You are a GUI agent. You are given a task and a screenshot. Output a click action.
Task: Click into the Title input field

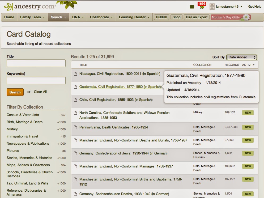(x=36, y=63)
